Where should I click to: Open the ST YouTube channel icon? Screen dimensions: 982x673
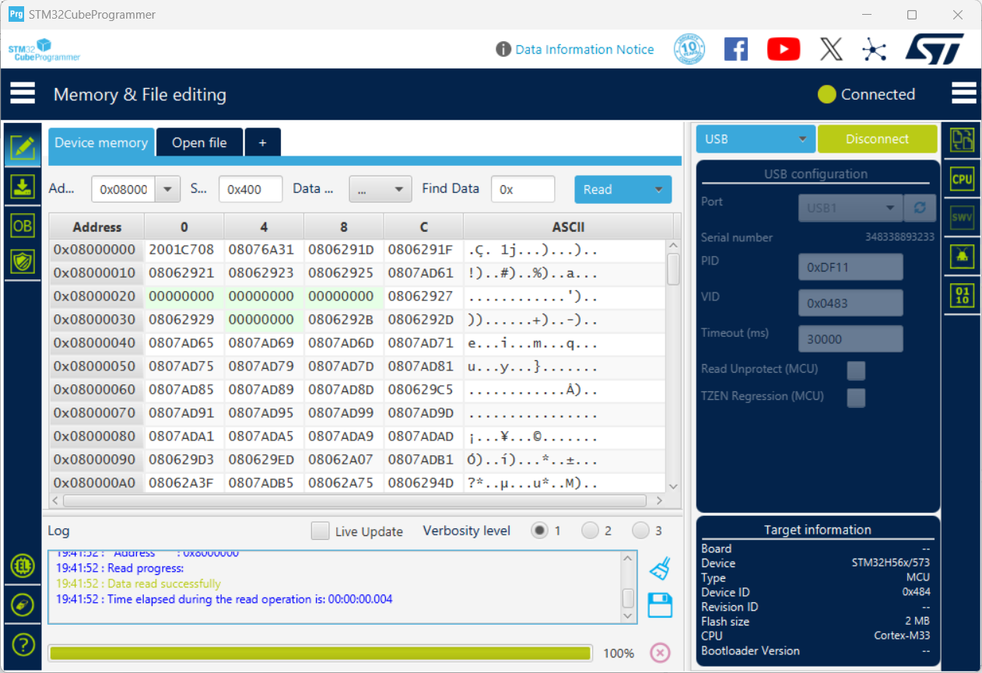point(783,49)
